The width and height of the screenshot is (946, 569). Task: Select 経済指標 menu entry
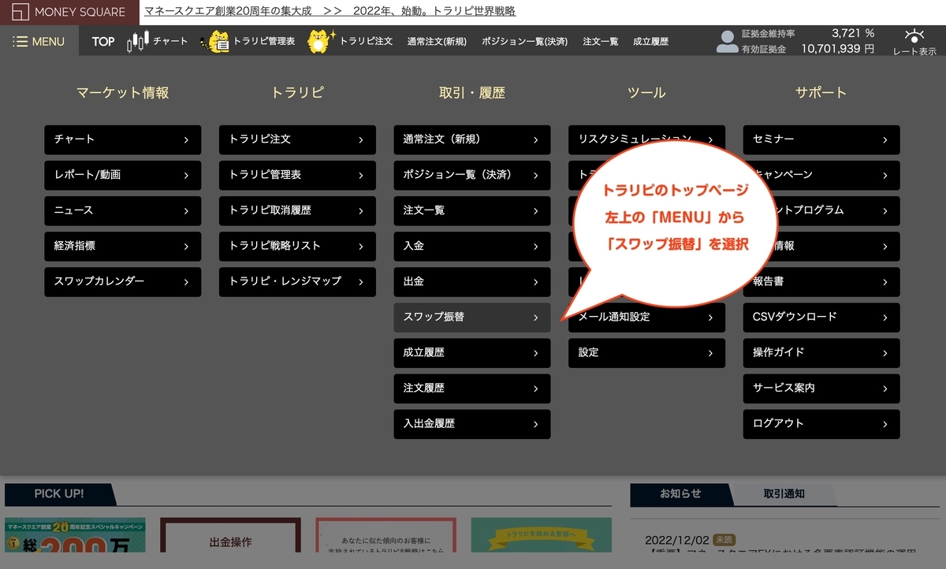[122, 246]
